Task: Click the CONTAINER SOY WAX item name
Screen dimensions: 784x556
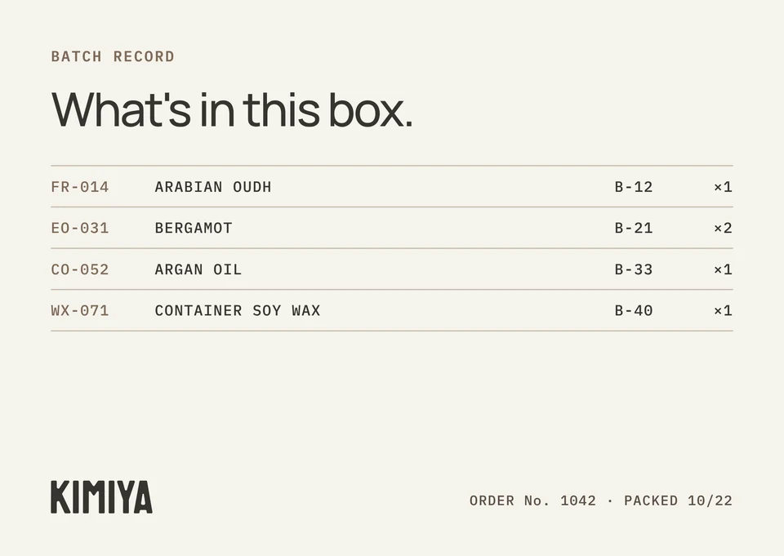Action: 238,310
